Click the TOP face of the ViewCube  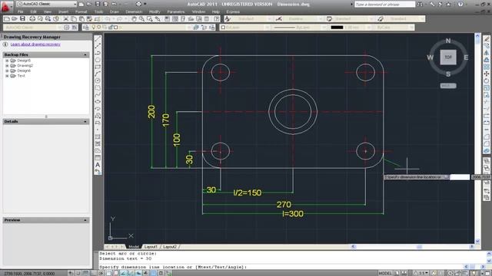(x=448, y=58)
